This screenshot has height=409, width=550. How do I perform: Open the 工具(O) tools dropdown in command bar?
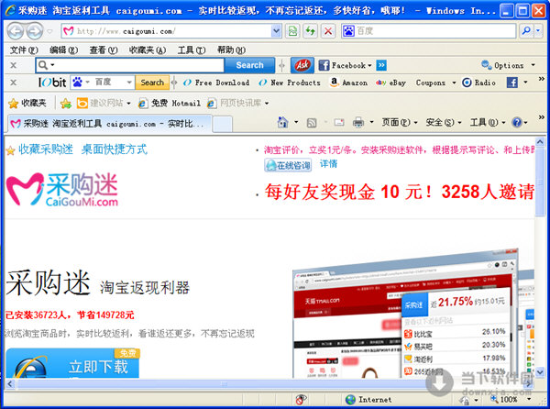(488, 122)
